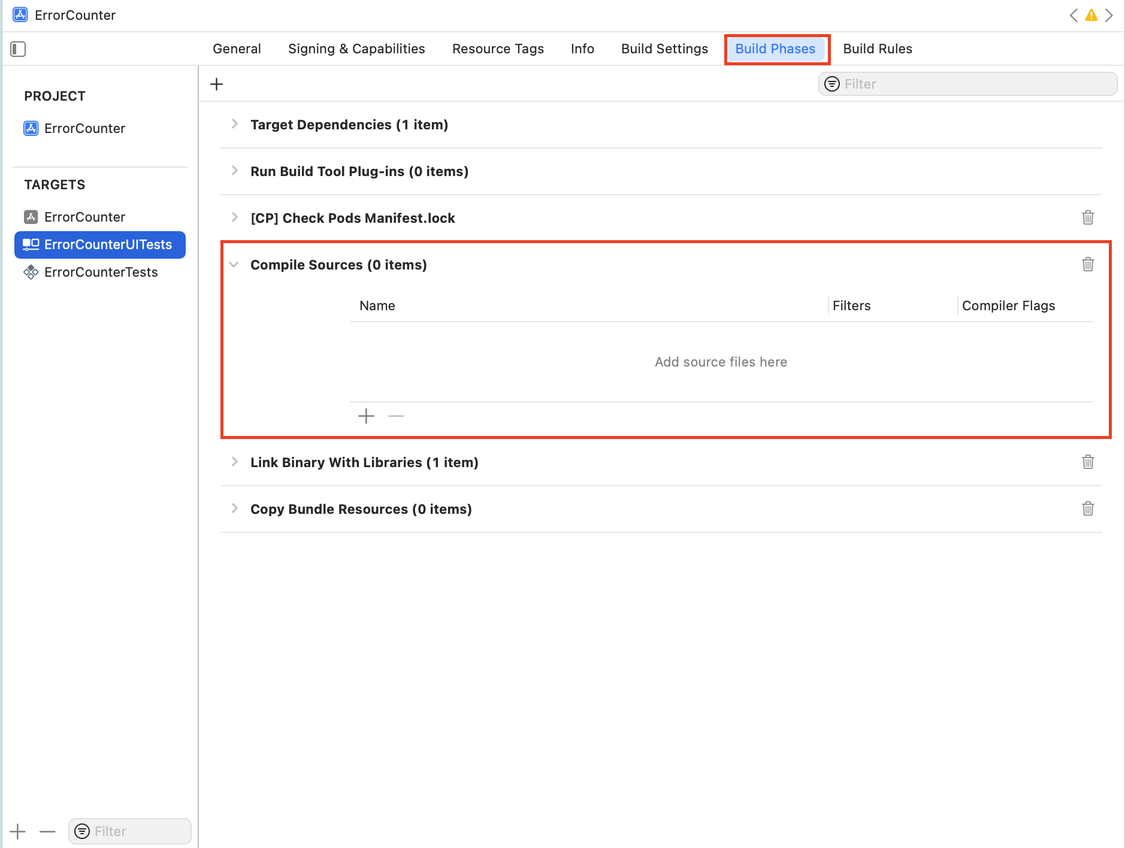Select the ErrorCounterUITests target
1125x848 pixels.
pos(100,245)
